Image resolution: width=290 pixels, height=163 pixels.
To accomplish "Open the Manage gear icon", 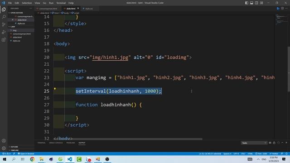I will (4, 148).
